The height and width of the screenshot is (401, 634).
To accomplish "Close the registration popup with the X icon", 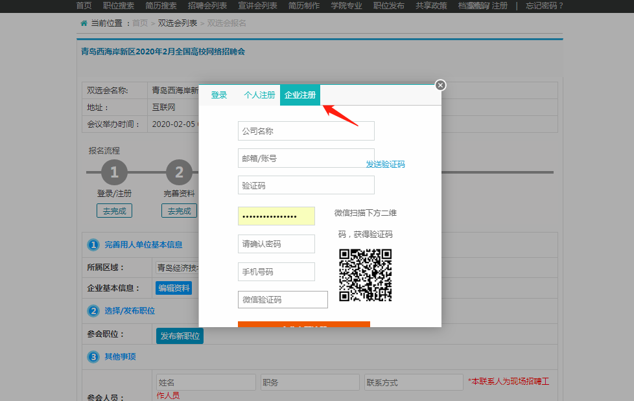I will point(440,85).
